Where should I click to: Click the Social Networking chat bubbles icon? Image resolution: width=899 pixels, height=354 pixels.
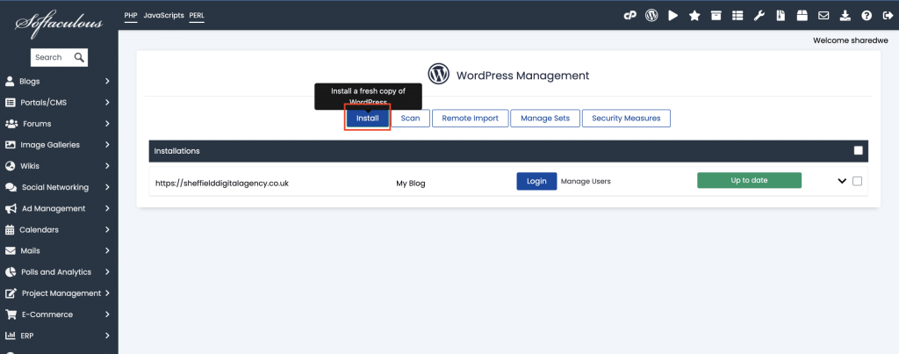(x=11, y=188)
